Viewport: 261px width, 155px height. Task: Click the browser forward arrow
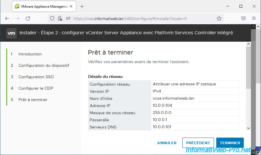(17, 18)
